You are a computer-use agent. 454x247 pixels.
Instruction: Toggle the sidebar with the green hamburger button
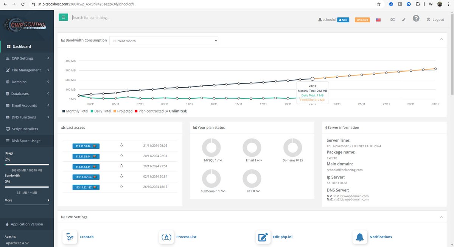click(x=63, y=17)
